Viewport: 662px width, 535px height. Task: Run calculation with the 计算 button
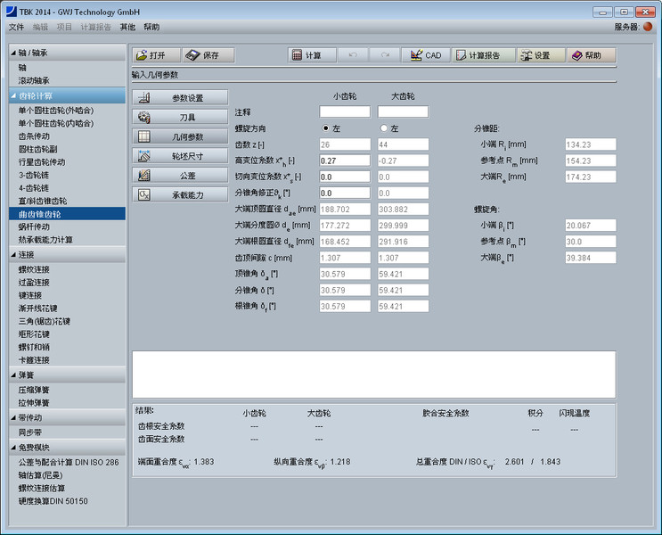click(x=307, y=55)
